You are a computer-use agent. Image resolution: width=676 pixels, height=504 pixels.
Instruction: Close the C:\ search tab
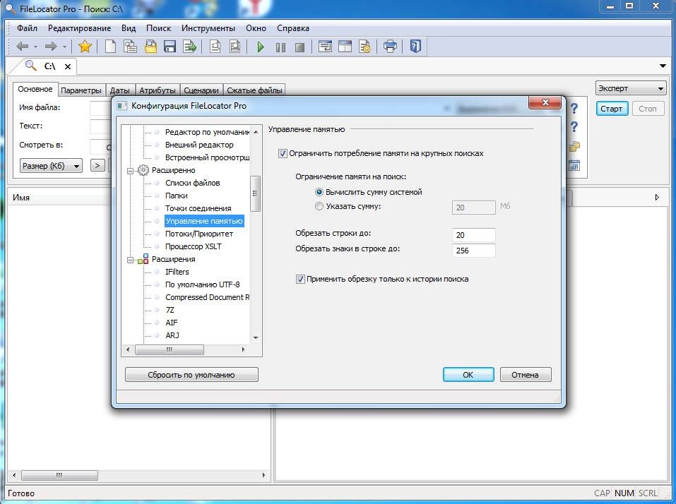pos(68,66)
